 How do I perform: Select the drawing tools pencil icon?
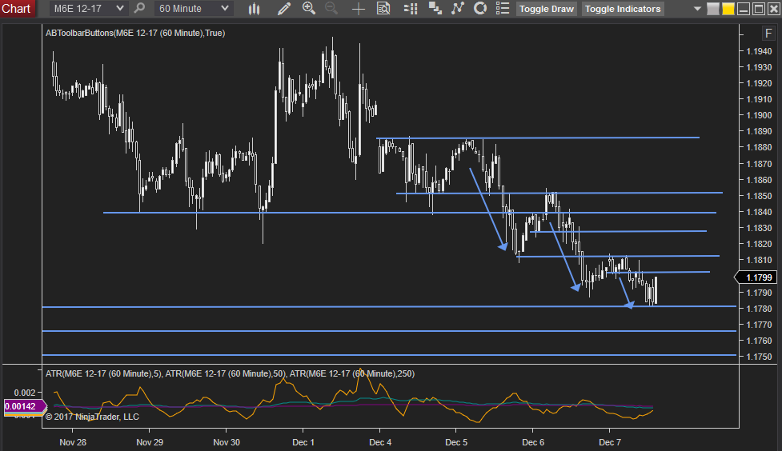pyautogui.click(x=284, y=9)
